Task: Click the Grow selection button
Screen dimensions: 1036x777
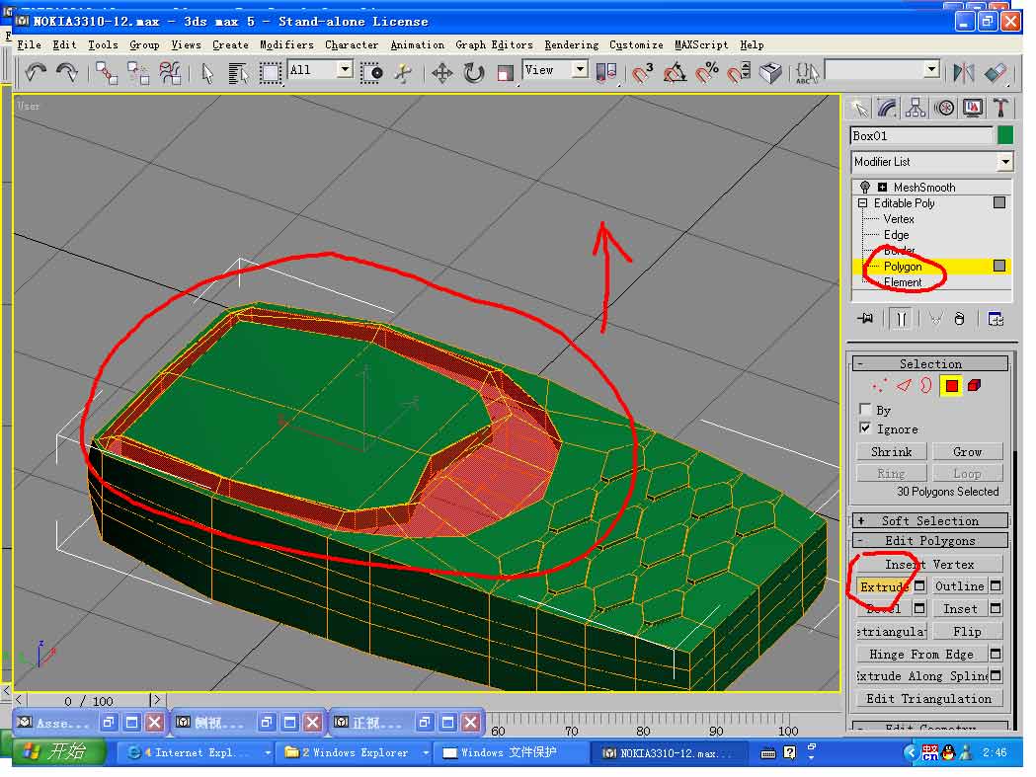Action: (967, 452)
